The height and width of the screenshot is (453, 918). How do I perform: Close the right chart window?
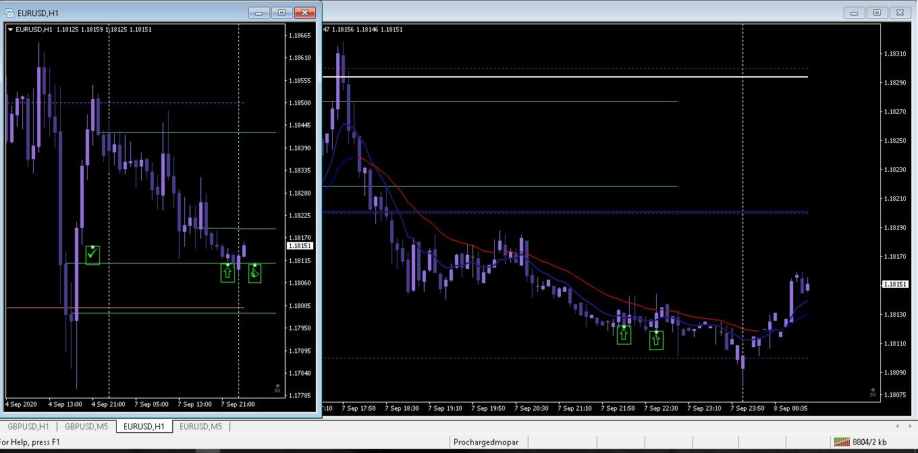[901, 12]
